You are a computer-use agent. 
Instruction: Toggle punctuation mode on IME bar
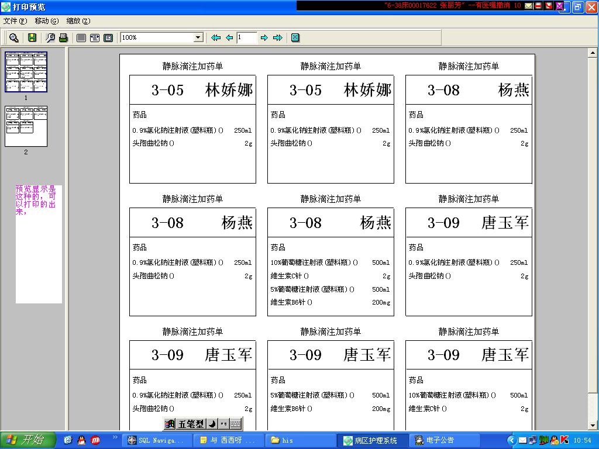pyautogui.click(x=223, y=424)
